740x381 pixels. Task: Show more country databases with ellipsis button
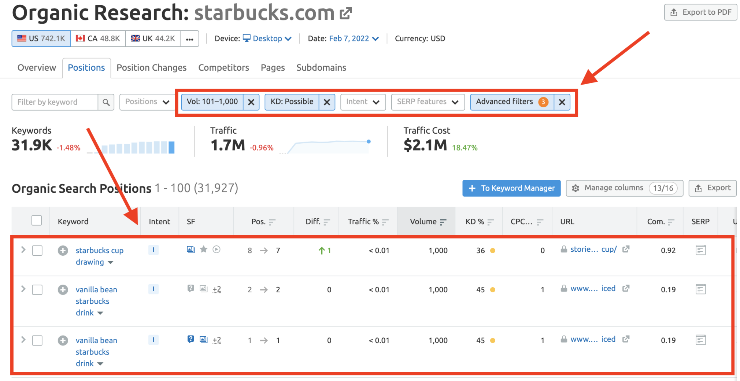tap(189, 38)
